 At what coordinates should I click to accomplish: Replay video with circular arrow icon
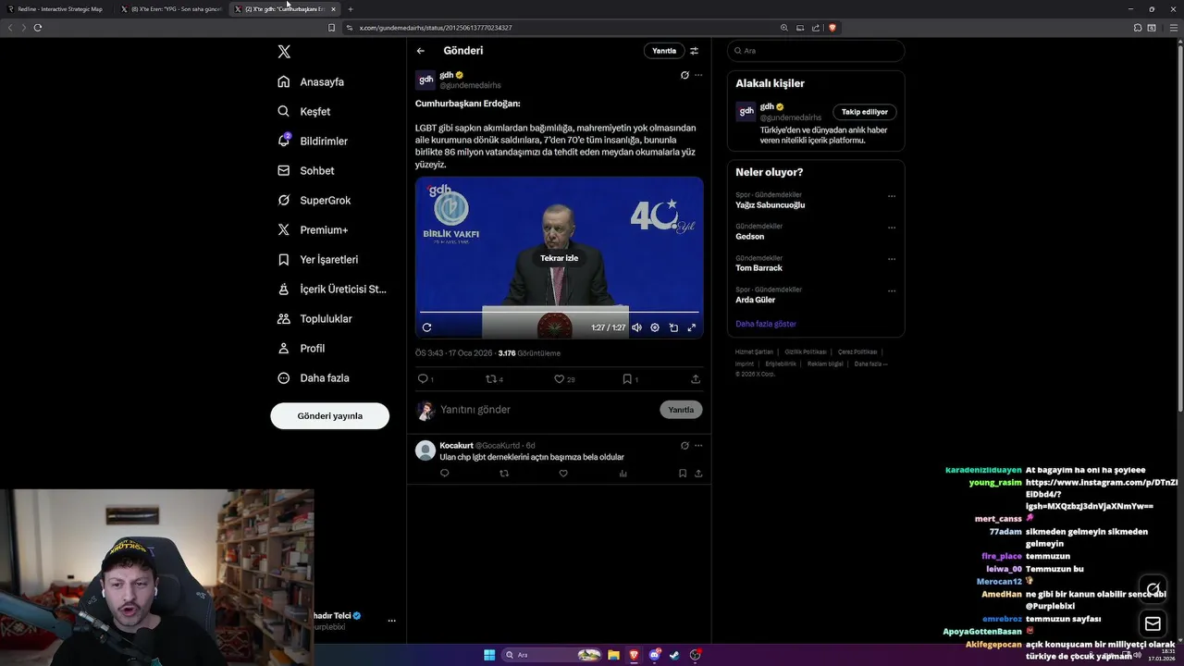[x=426, y=327]
